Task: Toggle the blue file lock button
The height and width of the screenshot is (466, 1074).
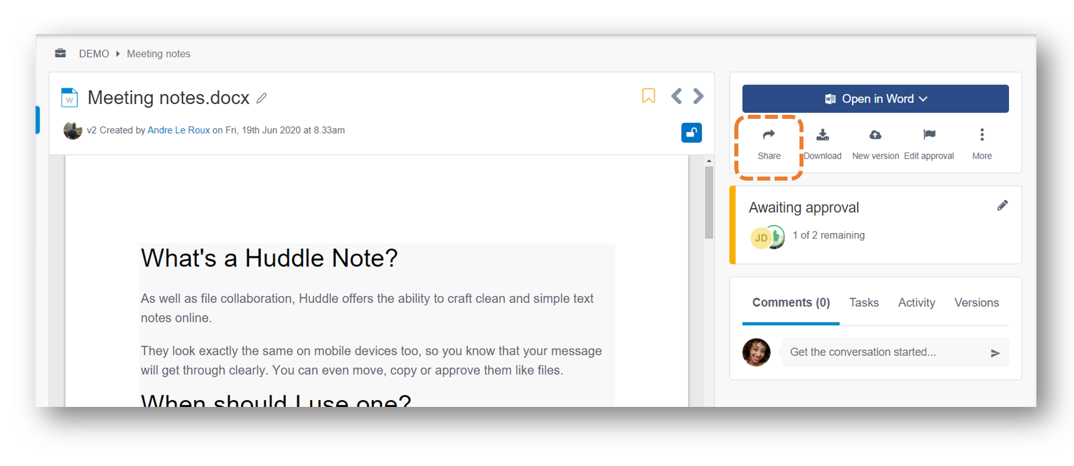Action: point(691,132)
